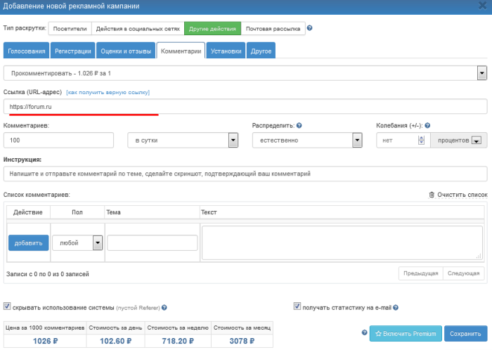Image resolution: width=492 pixels, height=350 pixels.
Task: Switch to Голосования tab
Action: tap(27, 51)
